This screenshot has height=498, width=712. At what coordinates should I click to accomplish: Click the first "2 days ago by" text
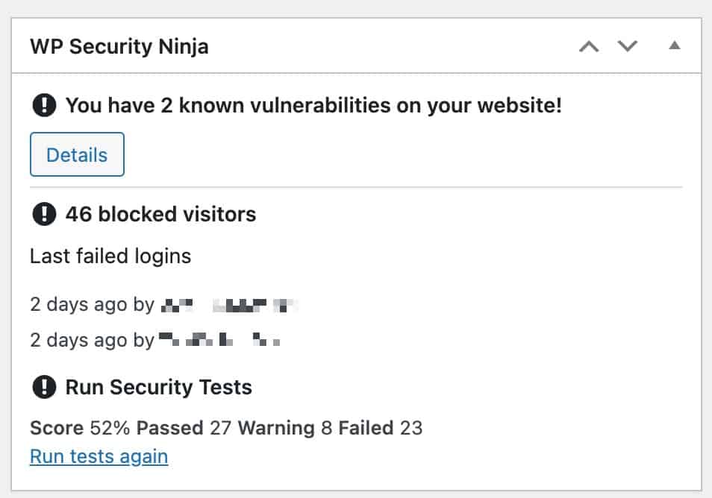(x=92, y=304)
